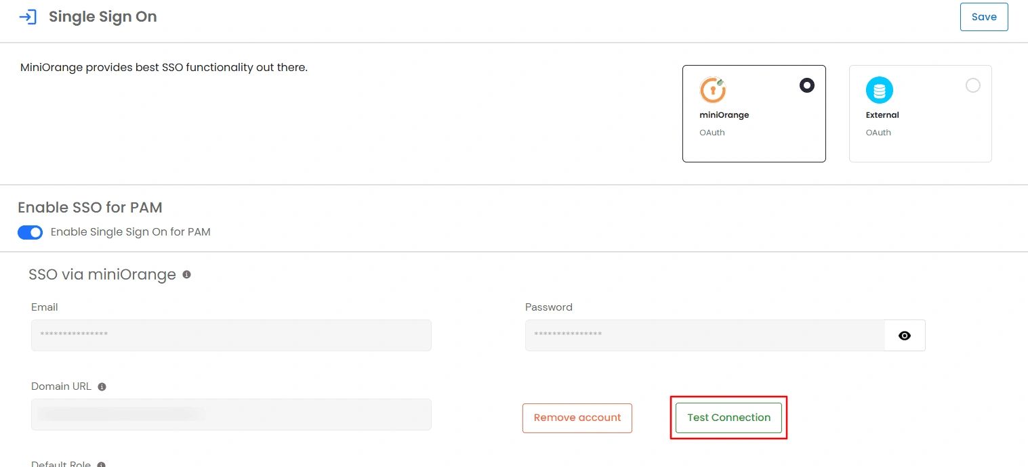Click "OAuth" text under miniOrange
The height and width of the screenshot is (467, 1028).
[x=712, y=133]
